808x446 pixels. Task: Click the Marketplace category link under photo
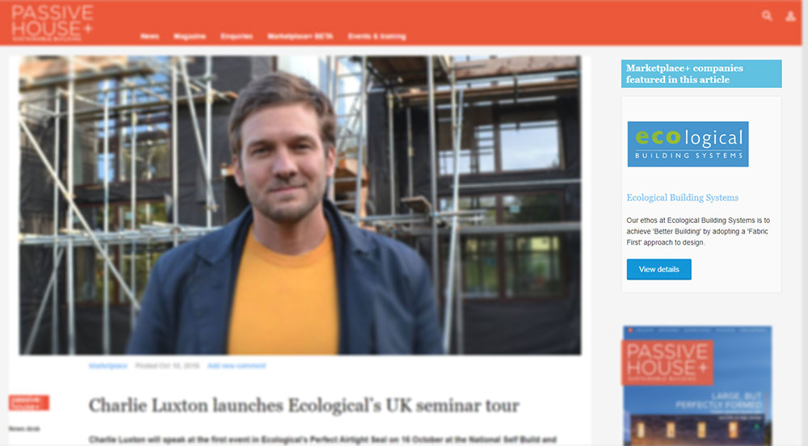click(107, 366)
